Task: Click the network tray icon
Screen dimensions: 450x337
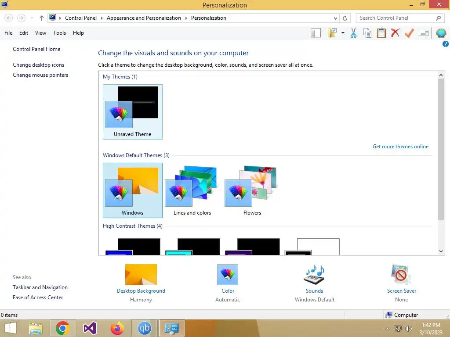Action: [398, 329]
